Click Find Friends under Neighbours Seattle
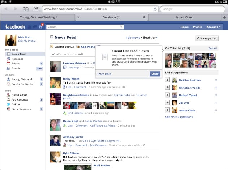Screen dimensions: 228x170 pyautogui.click(x=75, y=113)
